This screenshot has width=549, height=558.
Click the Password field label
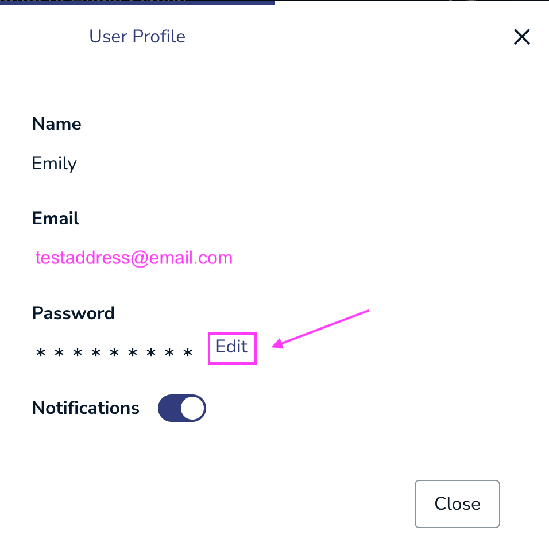pyautogui.click(x=74, y=313)
